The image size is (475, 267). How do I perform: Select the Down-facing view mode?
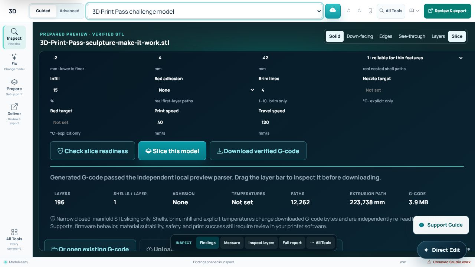pyautogui.click(x=360, y=36)
